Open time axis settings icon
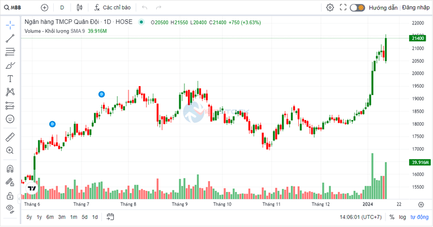This screenshot has height=227, width=433. click(421, 204)
